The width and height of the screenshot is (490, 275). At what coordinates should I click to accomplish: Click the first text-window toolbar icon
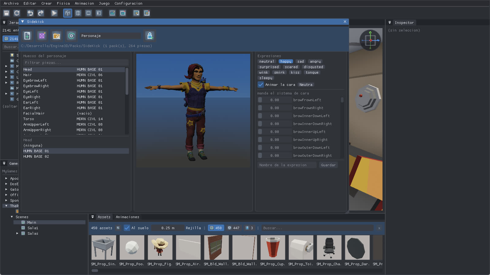point(136,13)
